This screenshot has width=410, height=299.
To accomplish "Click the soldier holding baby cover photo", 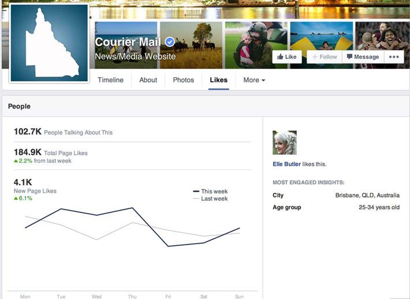I will [x=256, y=45].
